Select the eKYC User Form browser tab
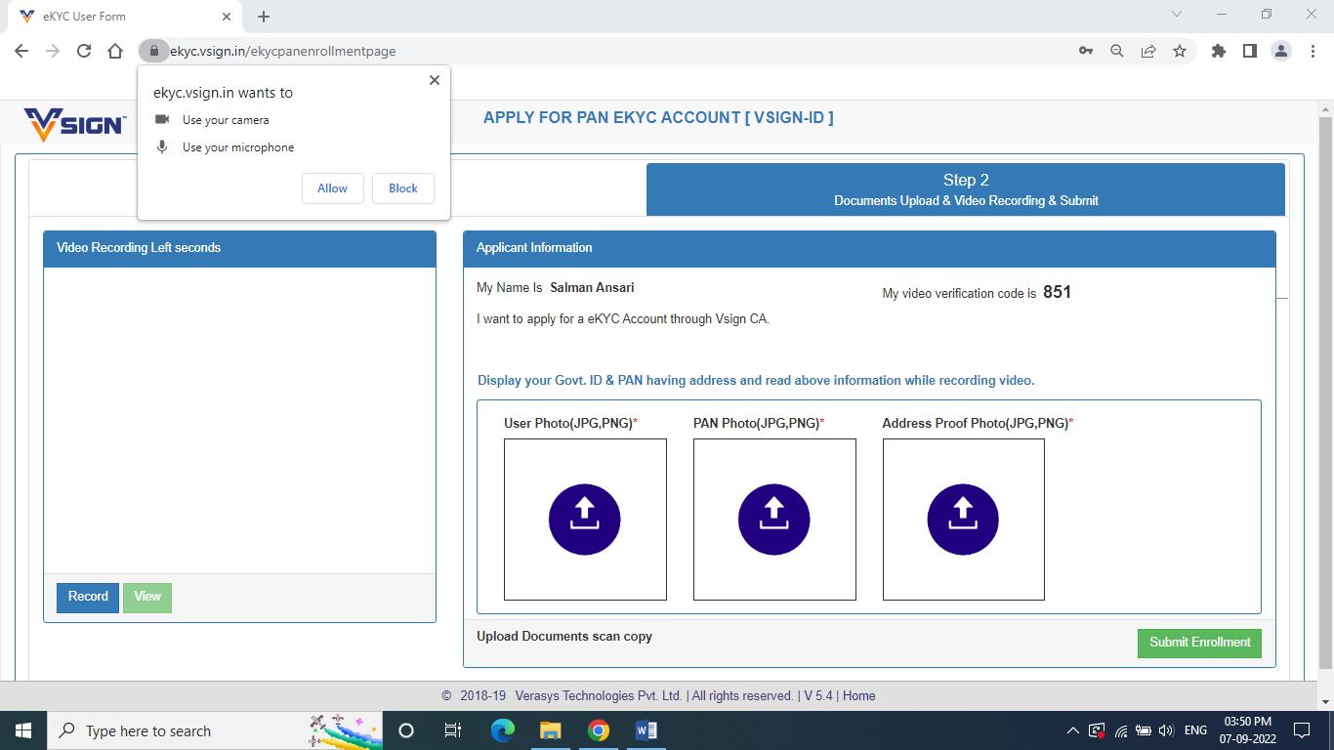The height and width of the screenshot is (750, 1334). pos(125,17)
